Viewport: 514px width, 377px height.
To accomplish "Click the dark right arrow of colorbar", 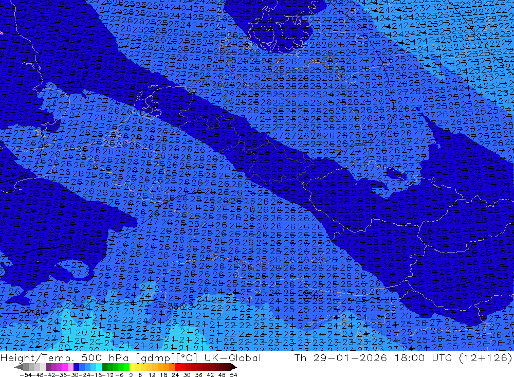I will (234, 367).
